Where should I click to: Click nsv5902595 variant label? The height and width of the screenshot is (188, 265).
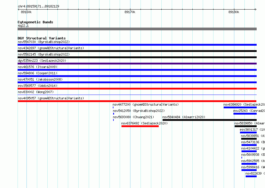pos(253,161)
